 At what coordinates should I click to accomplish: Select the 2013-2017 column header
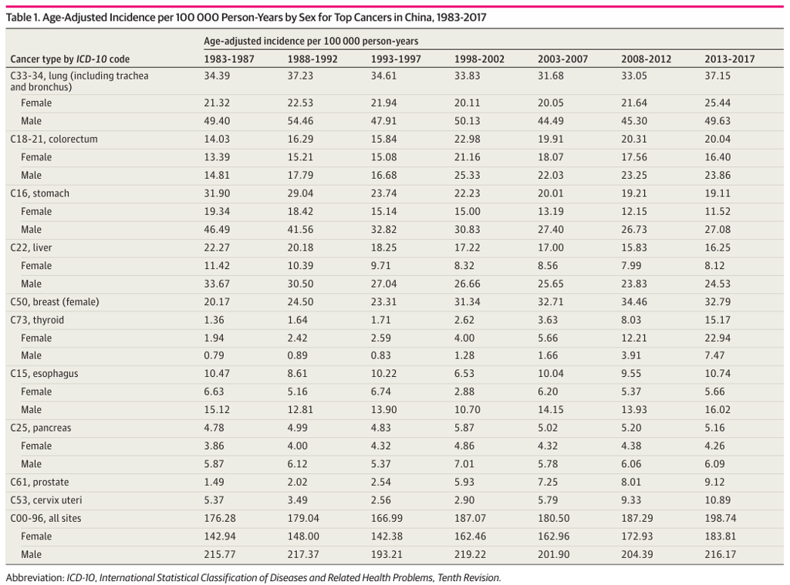tap(730, 59)
